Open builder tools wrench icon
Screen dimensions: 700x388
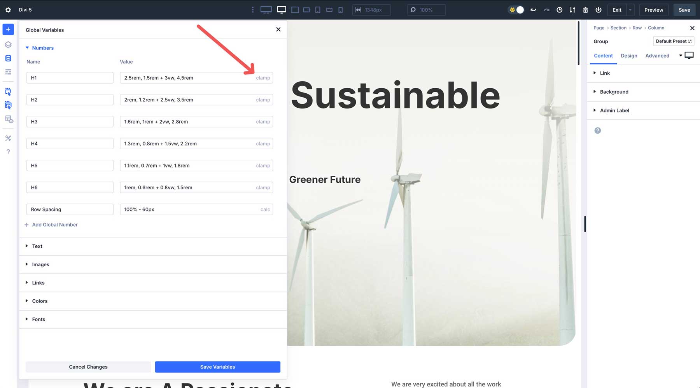[8, 138]
